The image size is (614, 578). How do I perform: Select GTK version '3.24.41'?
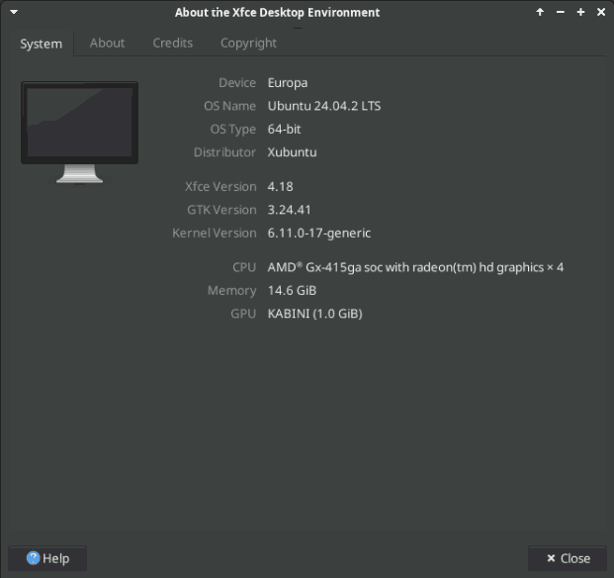click(289, 210)
